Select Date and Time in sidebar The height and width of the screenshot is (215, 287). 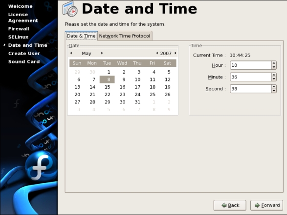pyautogui.click(x=28, y=45)
